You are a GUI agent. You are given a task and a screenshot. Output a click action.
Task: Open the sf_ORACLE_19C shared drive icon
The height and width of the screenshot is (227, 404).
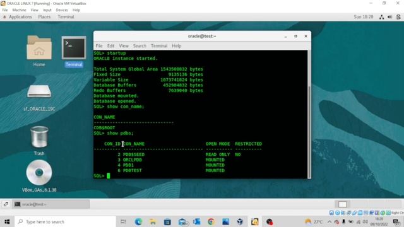[39, 91]
